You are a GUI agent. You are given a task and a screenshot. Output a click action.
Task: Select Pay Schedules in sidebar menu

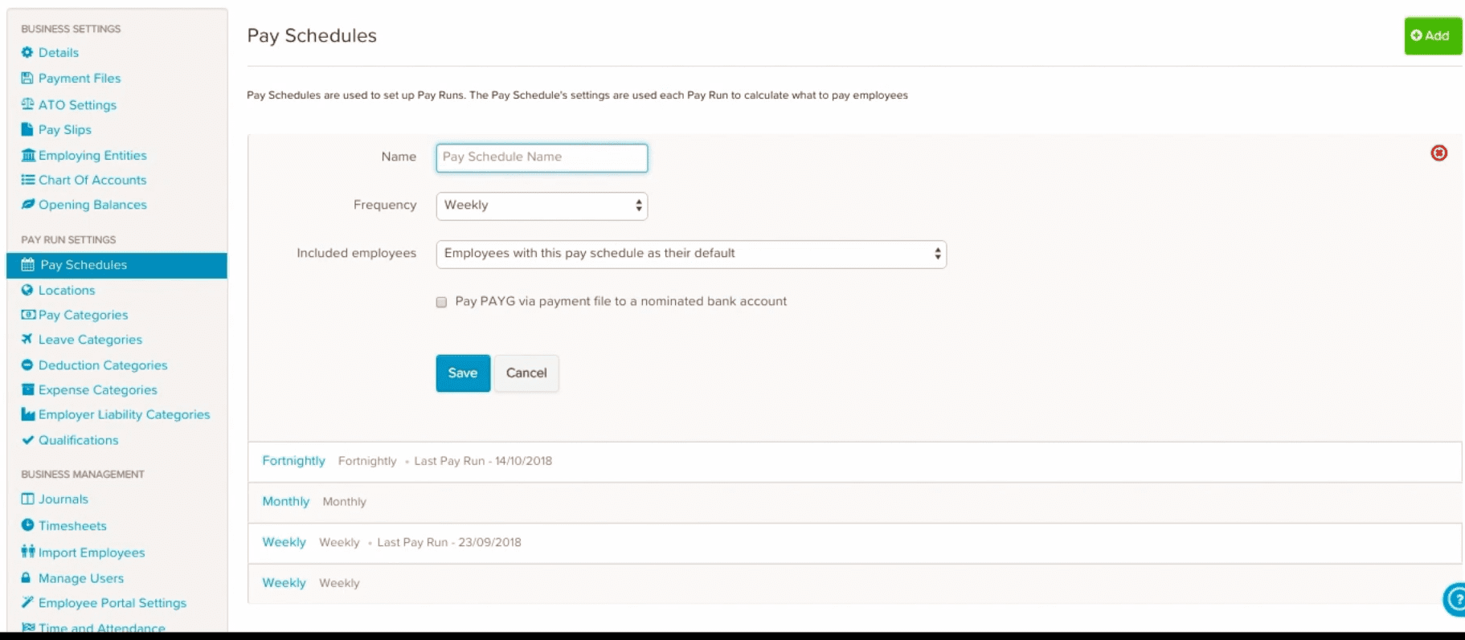click(117, 265)
